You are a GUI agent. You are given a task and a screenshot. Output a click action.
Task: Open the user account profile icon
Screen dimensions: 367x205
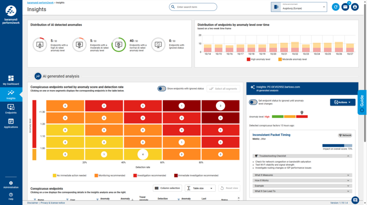(x=355, y=7)
